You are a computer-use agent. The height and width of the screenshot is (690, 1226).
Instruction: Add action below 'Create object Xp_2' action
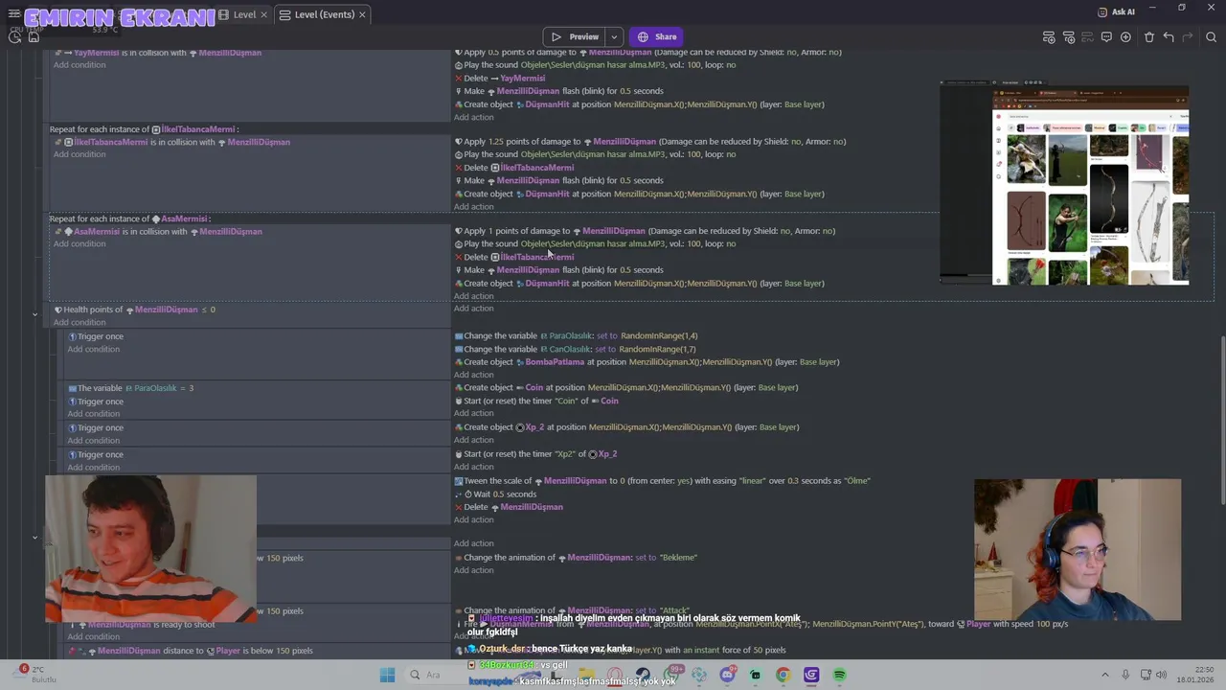473,440
